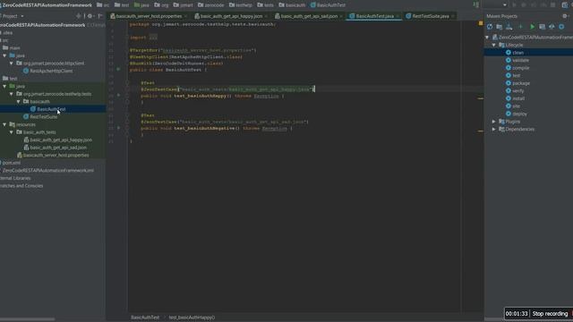Click the Stop recording button
The height and width of the screenshot is (322, 573).
pyautogui.click(x=550, y=314)
